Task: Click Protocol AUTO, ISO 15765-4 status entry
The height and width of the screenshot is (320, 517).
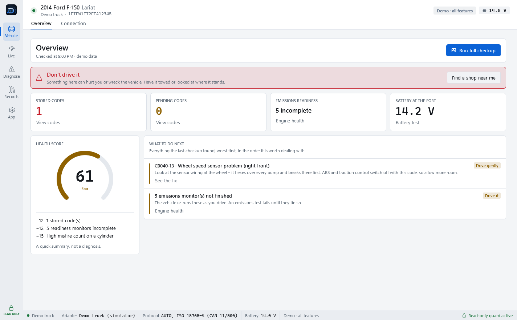Action: (190, 316)
